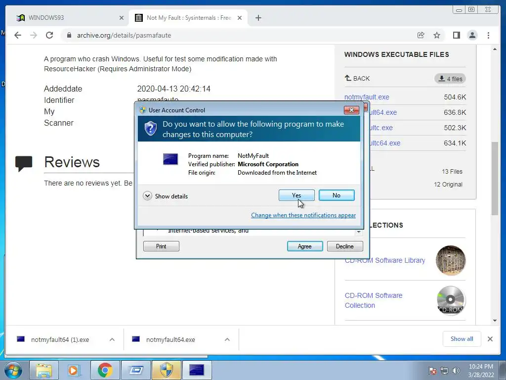Launch Windows Media Player from taskbar
The width and height of the screenshot is (506, 380).
pos(74,370)
